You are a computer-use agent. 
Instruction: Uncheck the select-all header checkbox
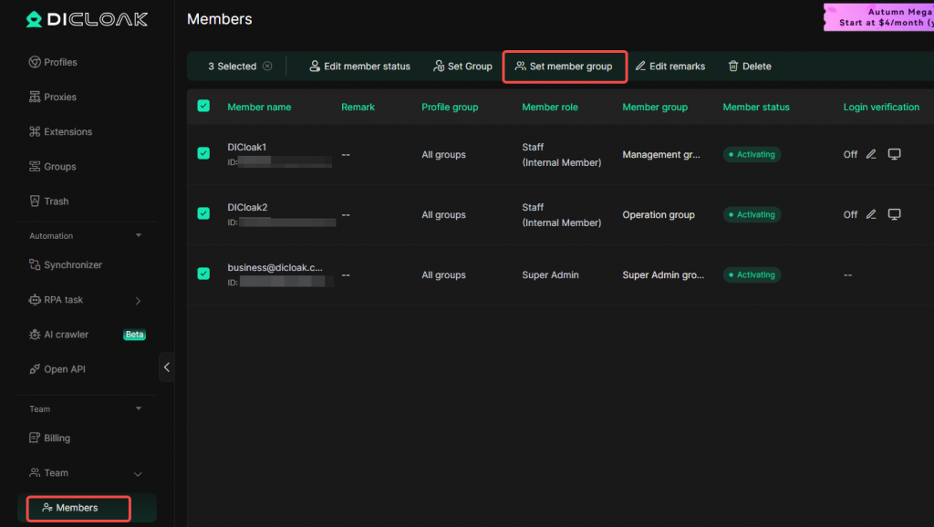click(203, 107)
